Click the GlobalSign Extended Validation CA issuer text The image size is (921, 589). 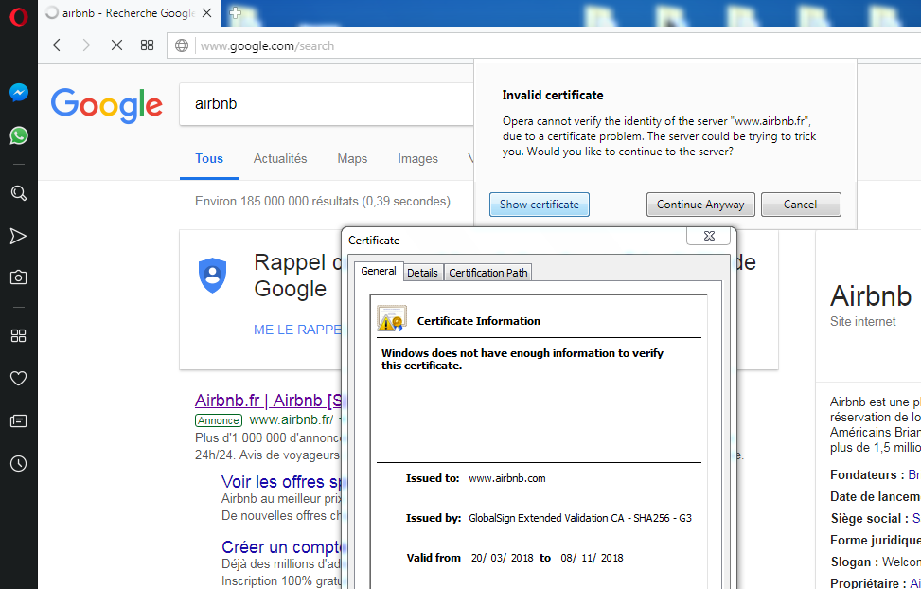(579, 519)
